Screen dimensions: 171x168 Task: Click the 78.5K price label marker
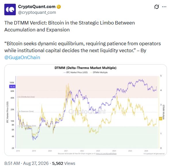coord(12,87)
